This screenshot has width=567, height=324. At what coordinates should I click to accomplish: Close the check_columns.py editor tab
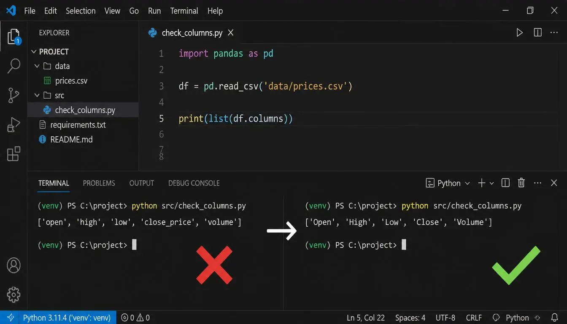[x=231, y=32]
